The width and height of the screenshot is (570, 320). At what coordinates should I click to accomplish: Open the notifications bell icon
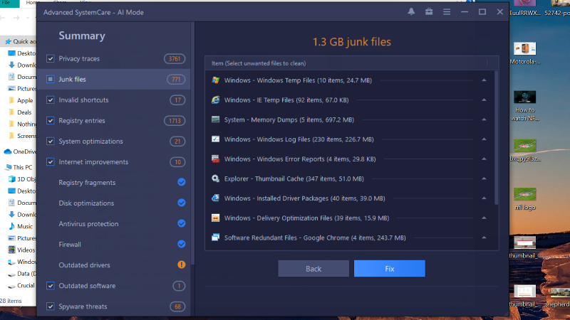click(411, 11)
